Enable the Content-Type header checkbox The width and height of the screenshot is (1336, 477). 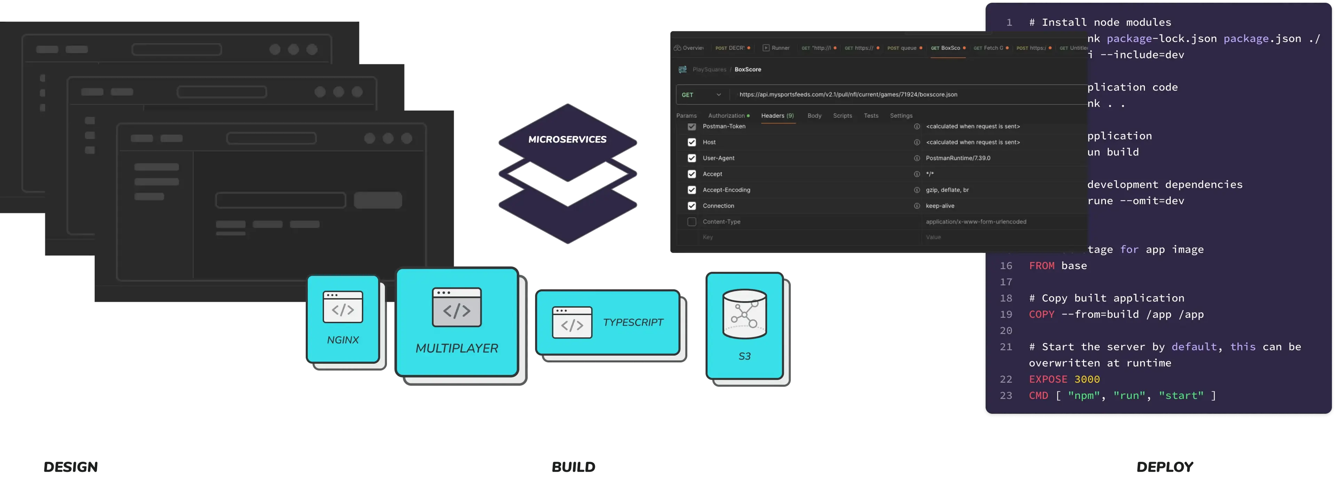[692, 222]
